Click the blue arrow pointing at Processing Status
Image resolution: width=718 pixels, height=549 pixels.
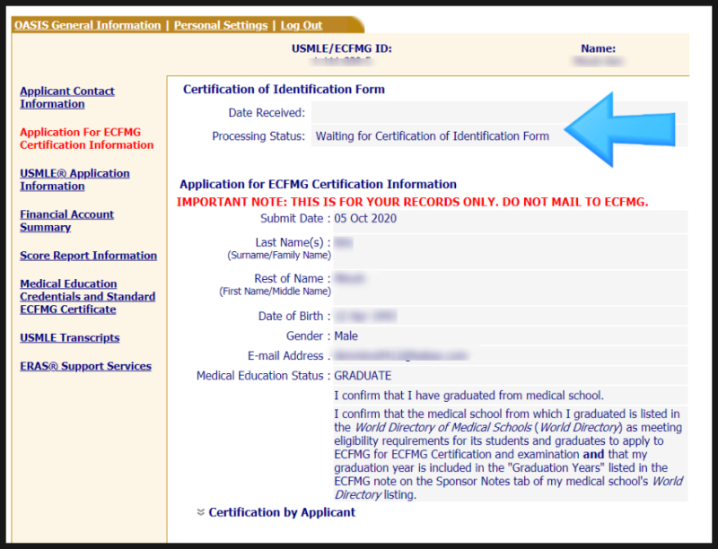pos(619,128)
